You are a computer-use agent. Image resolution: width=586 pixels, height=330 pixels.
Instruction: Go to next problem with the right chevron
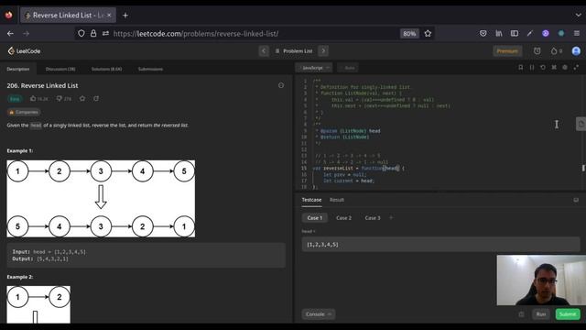point(323,51)
